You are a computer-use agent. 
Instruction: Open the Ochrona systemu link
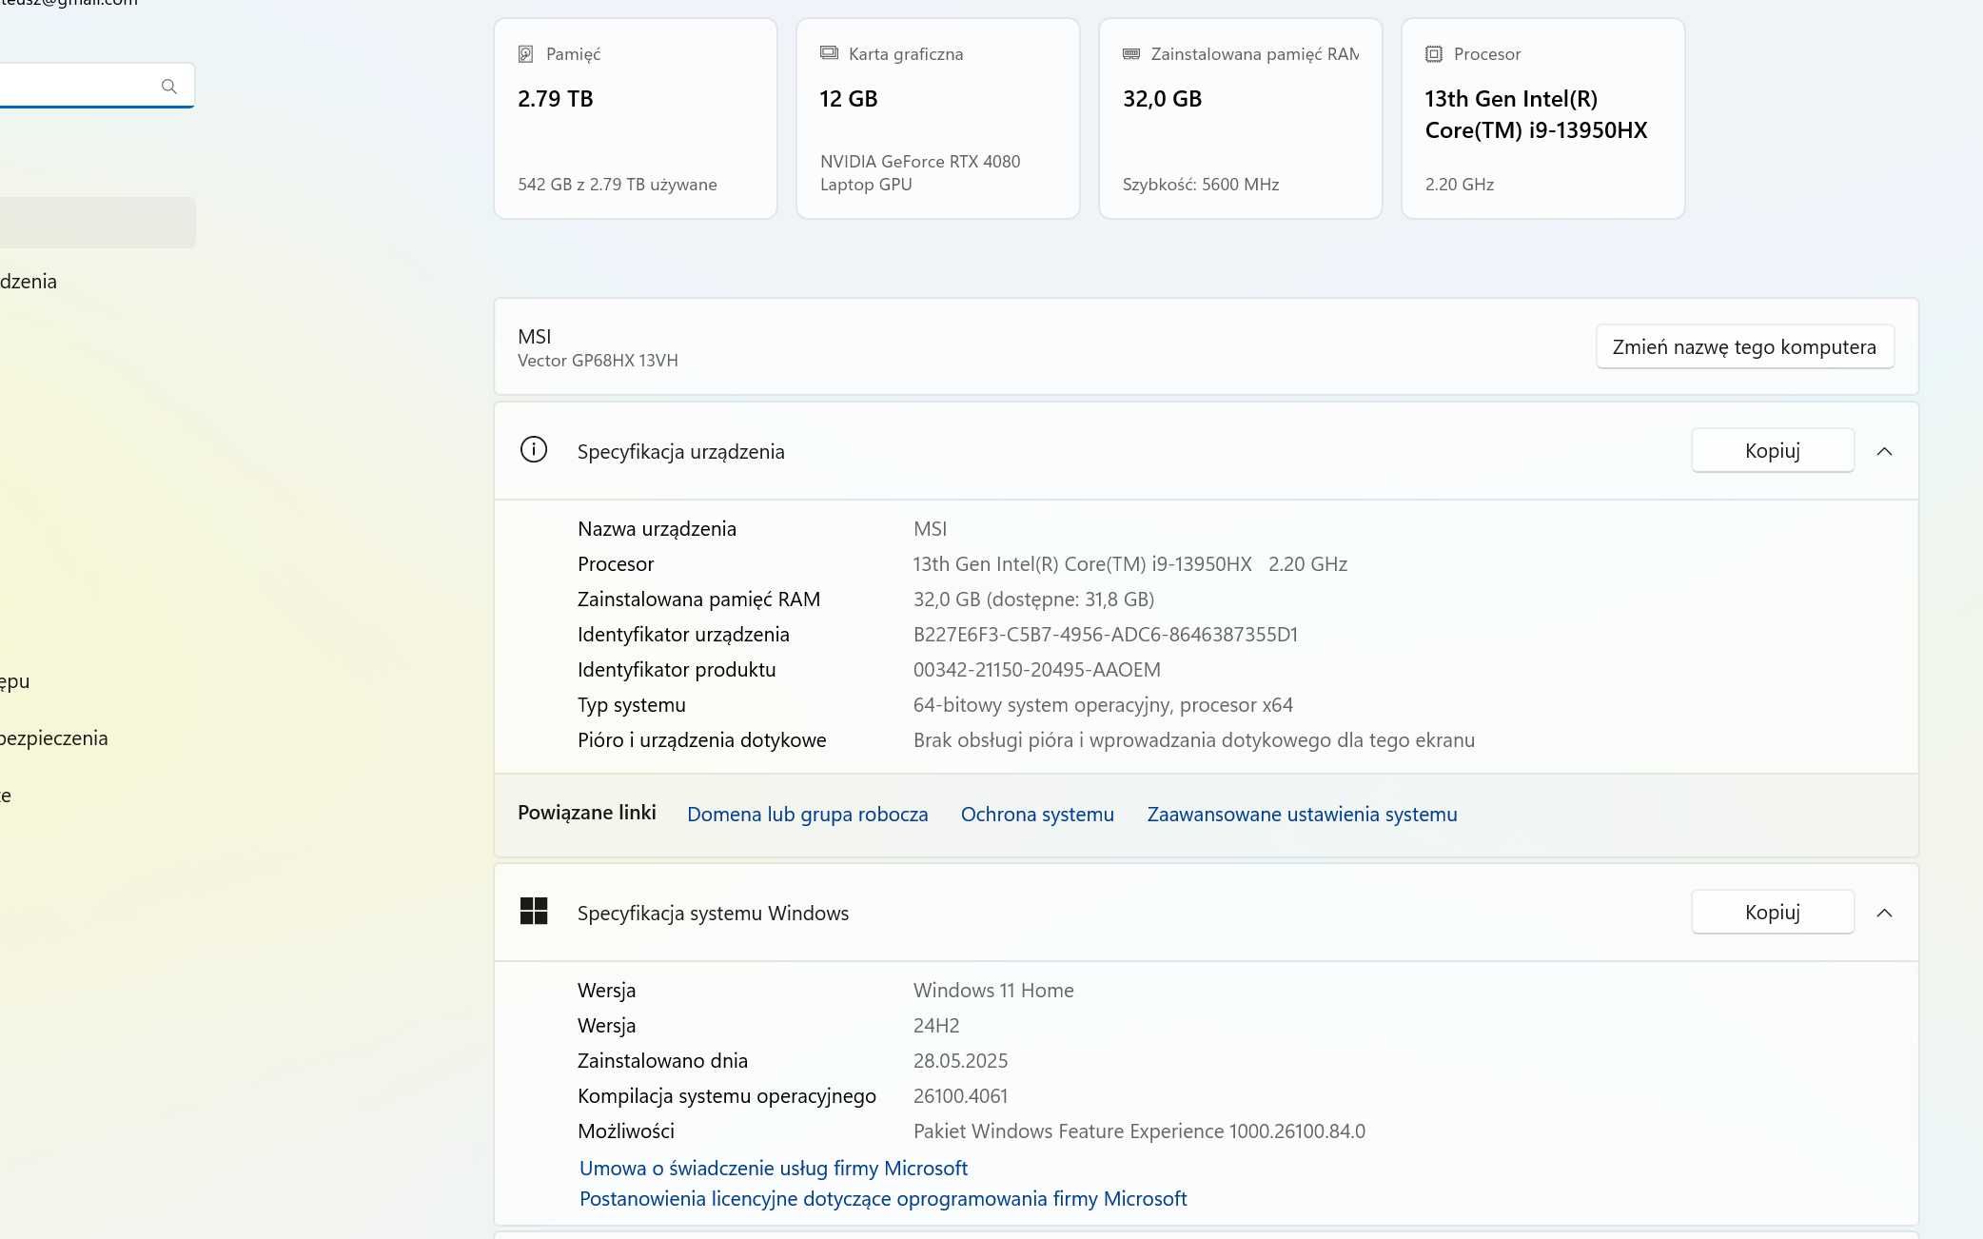[x=1037, y=815]
